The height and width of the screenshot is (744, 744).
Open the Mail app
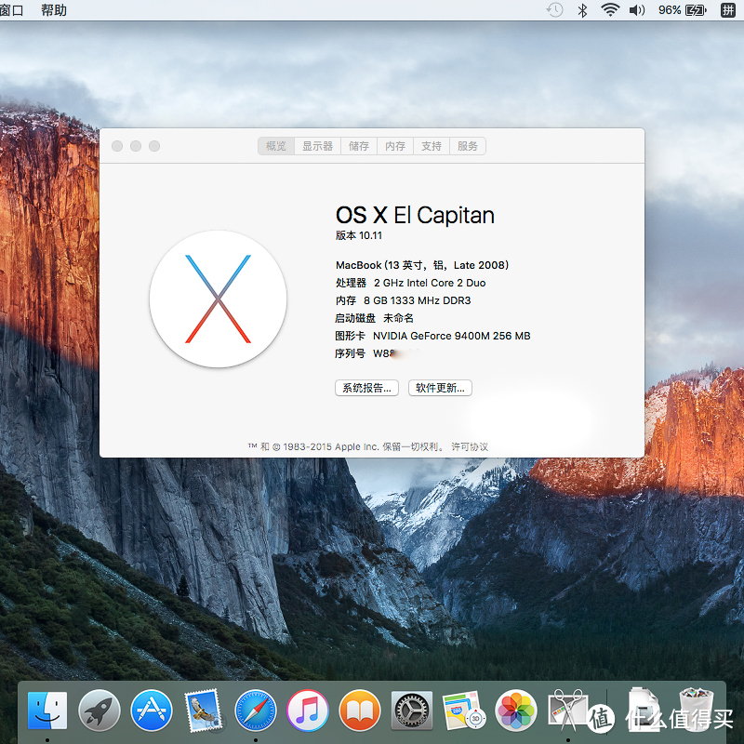(204, 710)
